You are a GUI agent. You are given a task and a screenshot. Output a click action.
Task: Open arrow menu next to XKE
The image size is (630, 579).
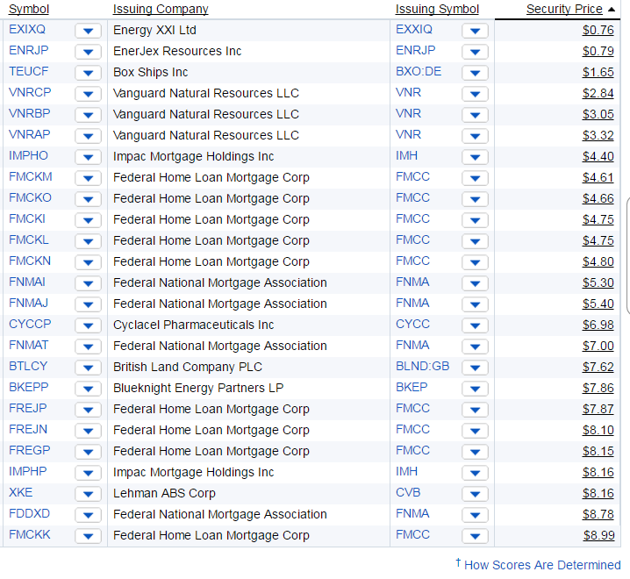point(88,494)
